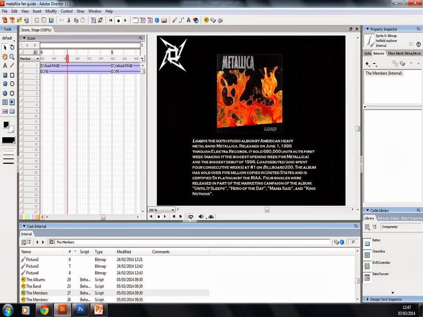The width and height of the screenshot is (423, 317).
Task: Open the Vector Shape toolbar icon
Action: tap(182, 20)
